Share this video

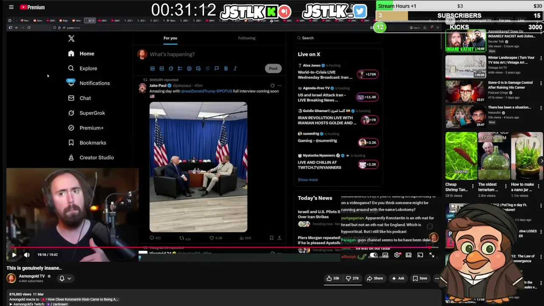point(375,278)
